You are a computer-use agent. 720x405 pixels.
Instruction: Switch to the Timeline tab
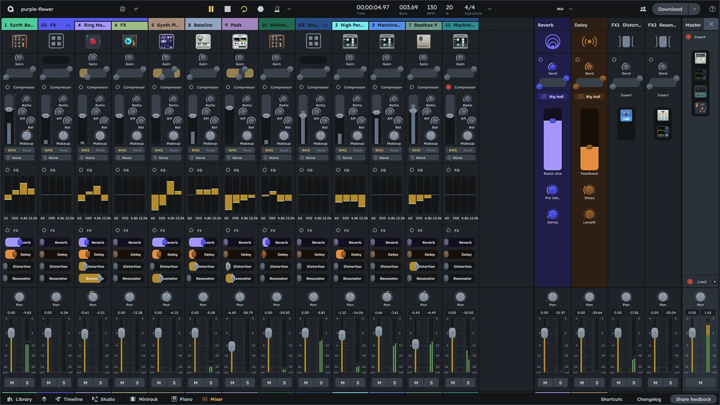pos(69,399)
